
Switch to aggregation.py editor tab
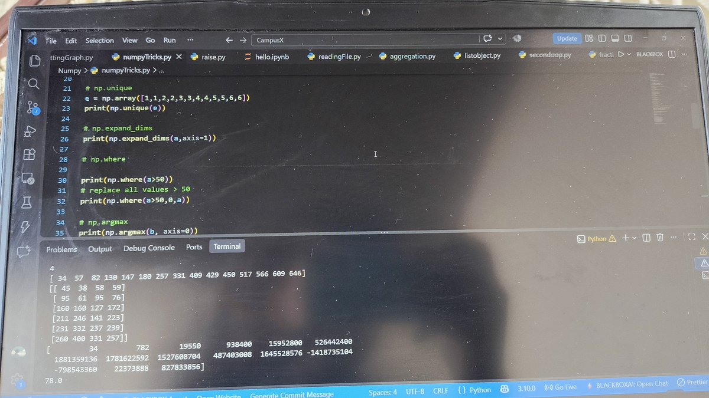point(407,56)
